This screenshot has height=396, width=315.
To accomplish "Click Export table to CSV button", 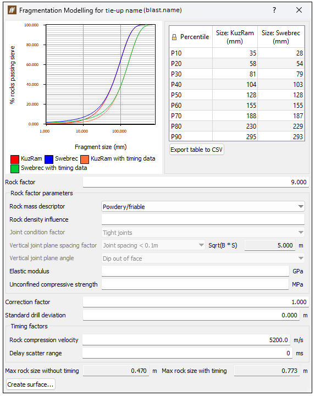I will 197,150.
